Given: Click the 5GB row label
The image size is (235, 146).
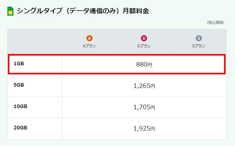Looking at the screenshot, I should [x=19, y=85].
